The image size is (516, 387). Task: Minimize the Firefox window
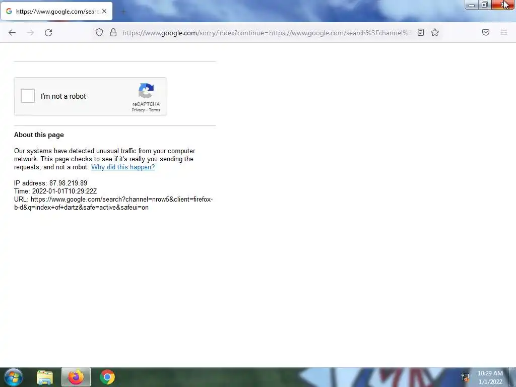click(x=471, y=5)
